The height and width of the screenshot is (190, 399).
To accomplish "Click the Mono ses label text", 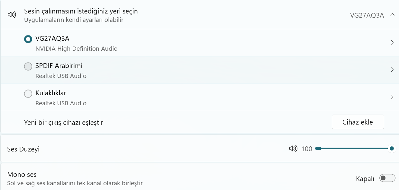I will (x=22, y=175).
